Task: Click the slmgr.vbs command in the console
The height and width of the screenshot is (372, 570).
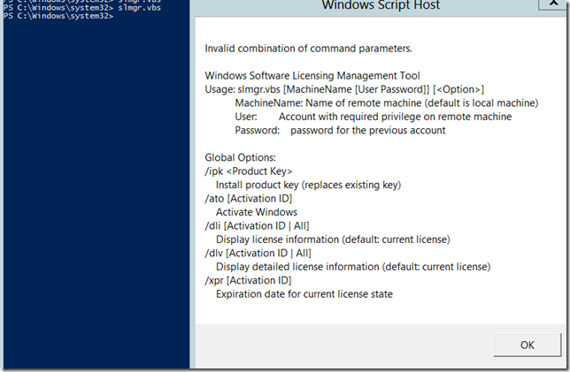Action: pyautogui.click(x=140, y=10)
